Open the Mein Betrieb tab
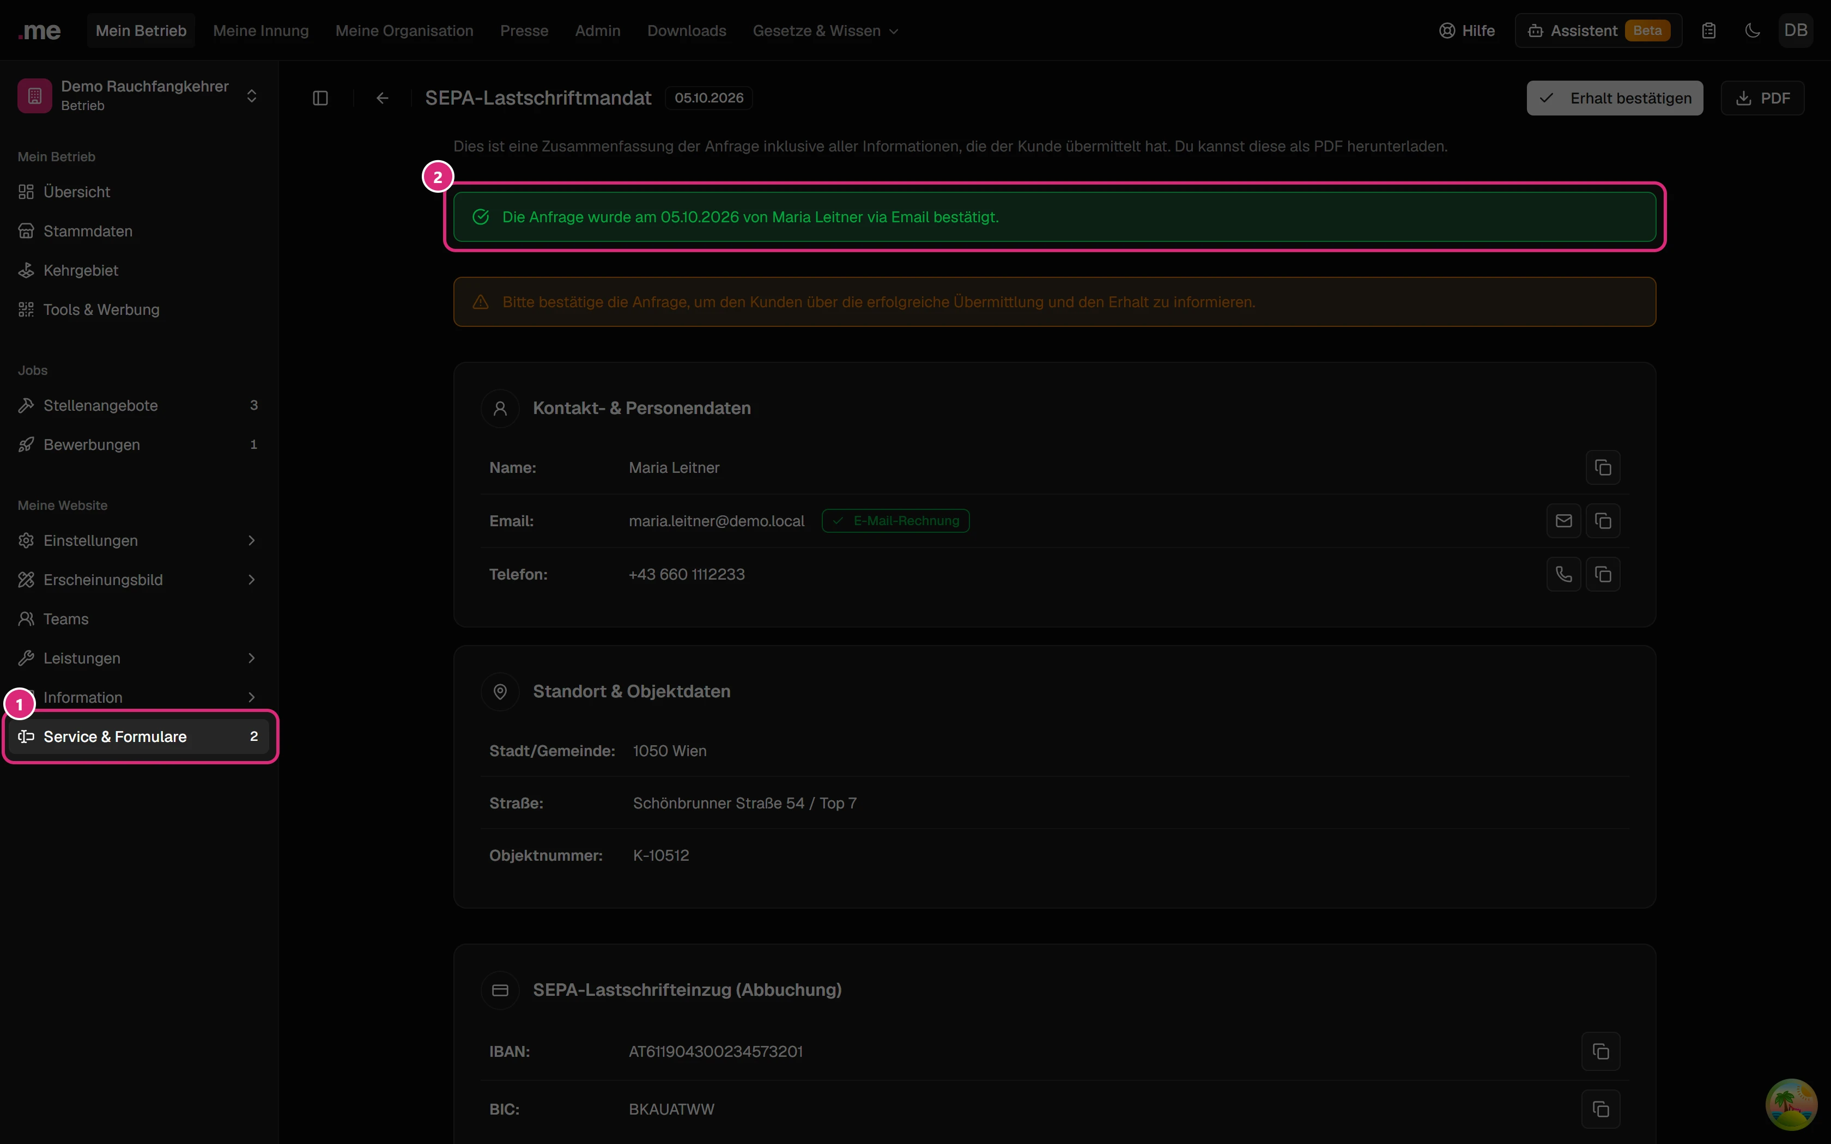The image size is (1831, 1144). pos(141,31)
